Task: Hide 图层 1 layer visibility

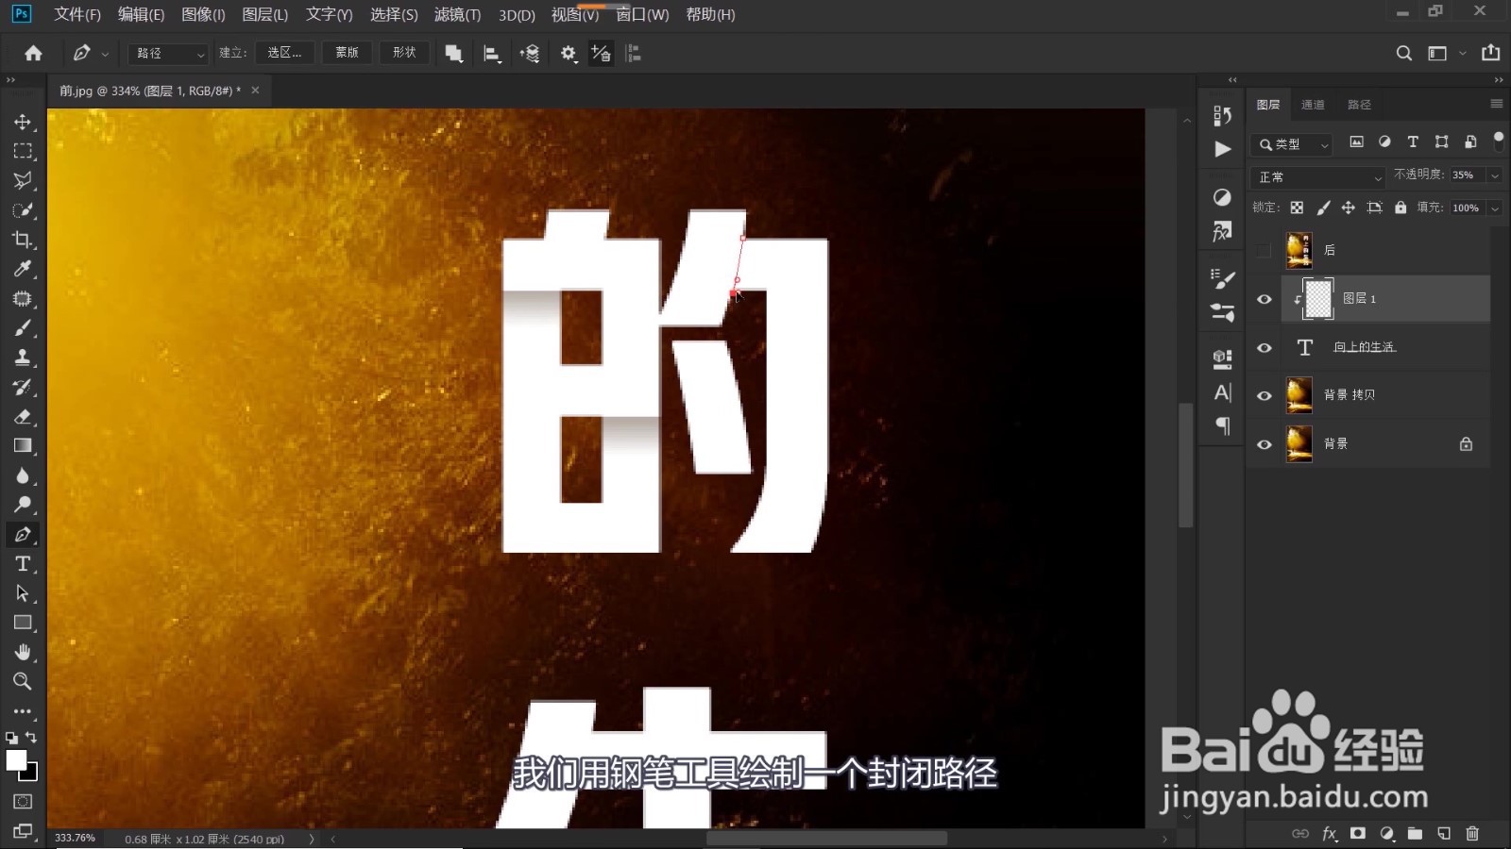Action: (1264, 299)
